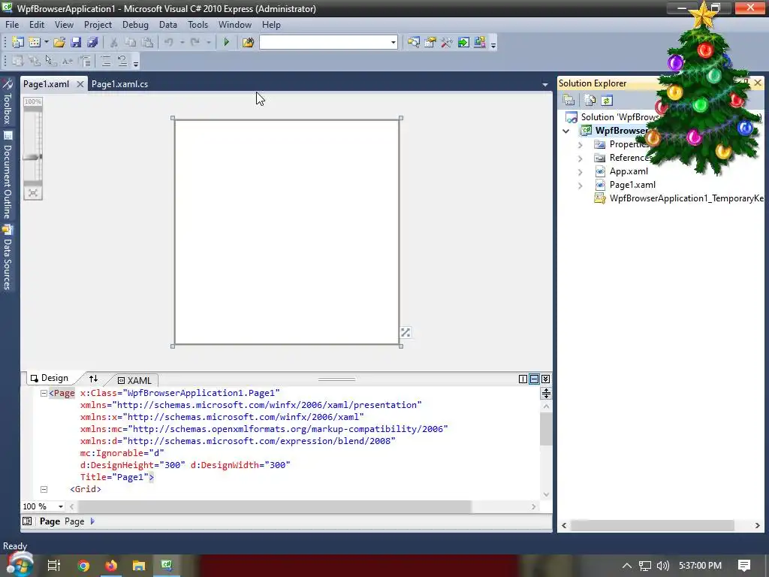Open the Edit menu

coord(37,25)
